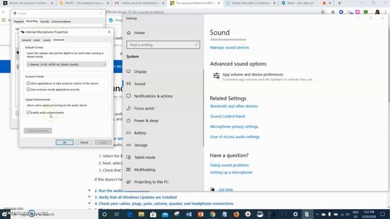The image size is (390, 219).
Task: Show hidden system tray icons
Action: point(317,215)
